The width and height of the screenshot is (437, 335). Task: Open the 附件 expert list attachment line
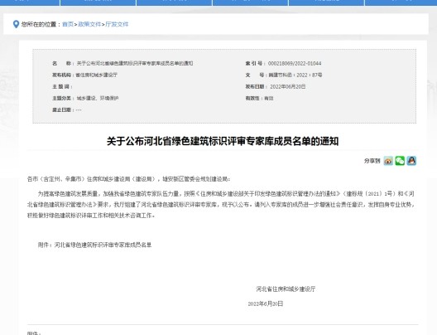(94, 245)
